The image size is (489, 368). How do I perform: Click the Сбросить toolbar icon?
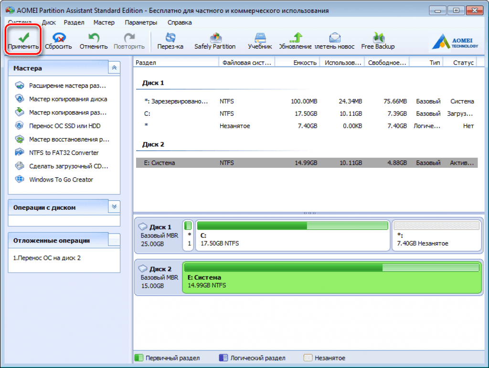coord(59,38)
